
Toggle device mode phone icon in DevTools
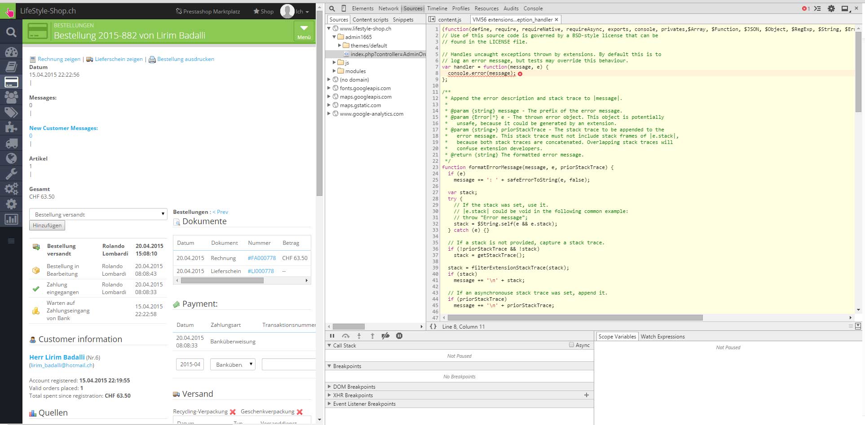[x=344, y=9]
